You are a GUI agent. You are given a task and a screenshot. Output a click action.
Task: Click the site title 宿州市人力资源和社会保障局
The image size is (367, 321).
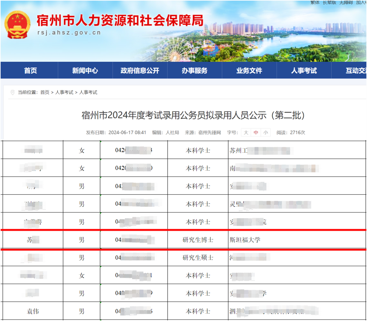click(x=120, y=20)
